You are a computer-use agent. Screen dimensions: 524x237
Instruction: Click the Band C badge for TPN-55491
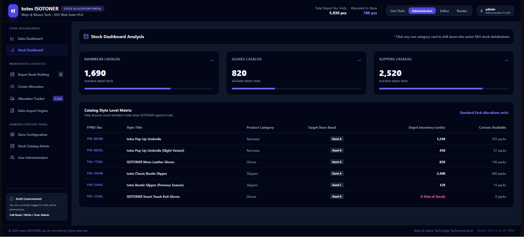click(x=337, y=185)
